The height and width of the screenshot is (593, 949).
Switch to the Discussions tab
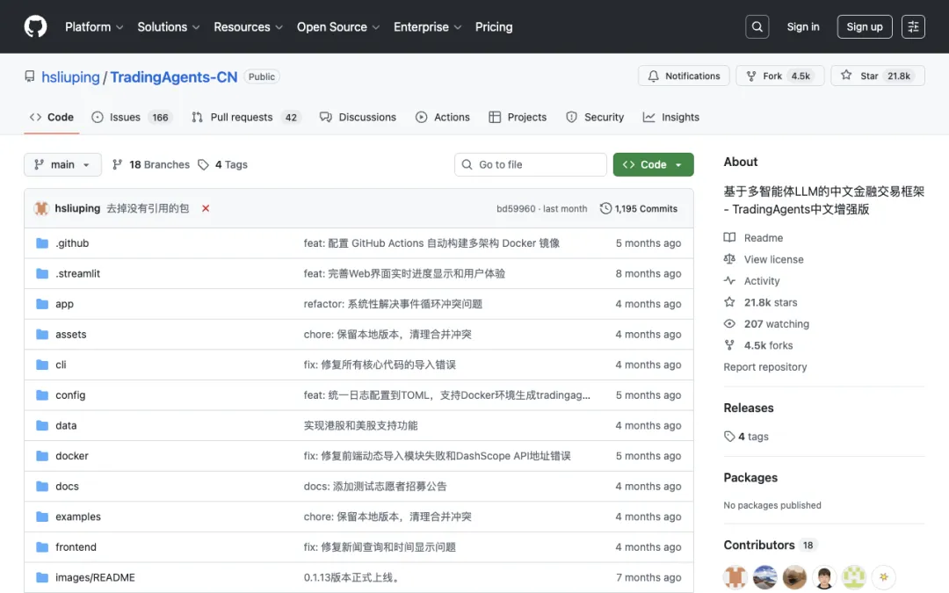tap(358, 118)
